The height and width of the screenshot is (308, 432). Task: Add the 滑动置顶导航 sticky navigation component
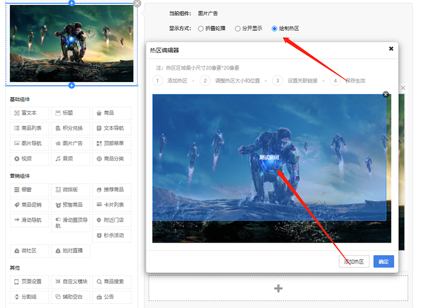[71, 223]
